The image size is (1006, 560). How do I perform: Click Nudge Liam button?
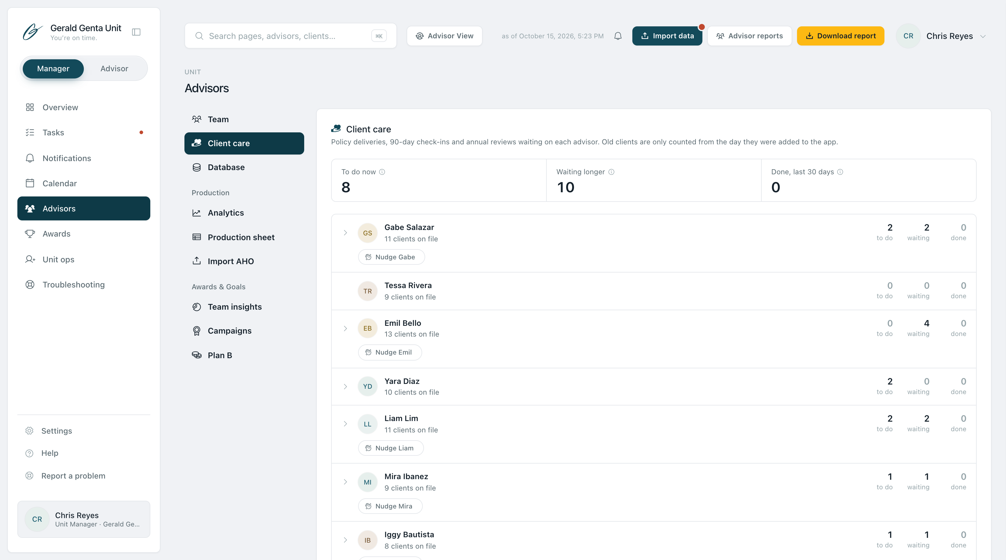(390, 448)
